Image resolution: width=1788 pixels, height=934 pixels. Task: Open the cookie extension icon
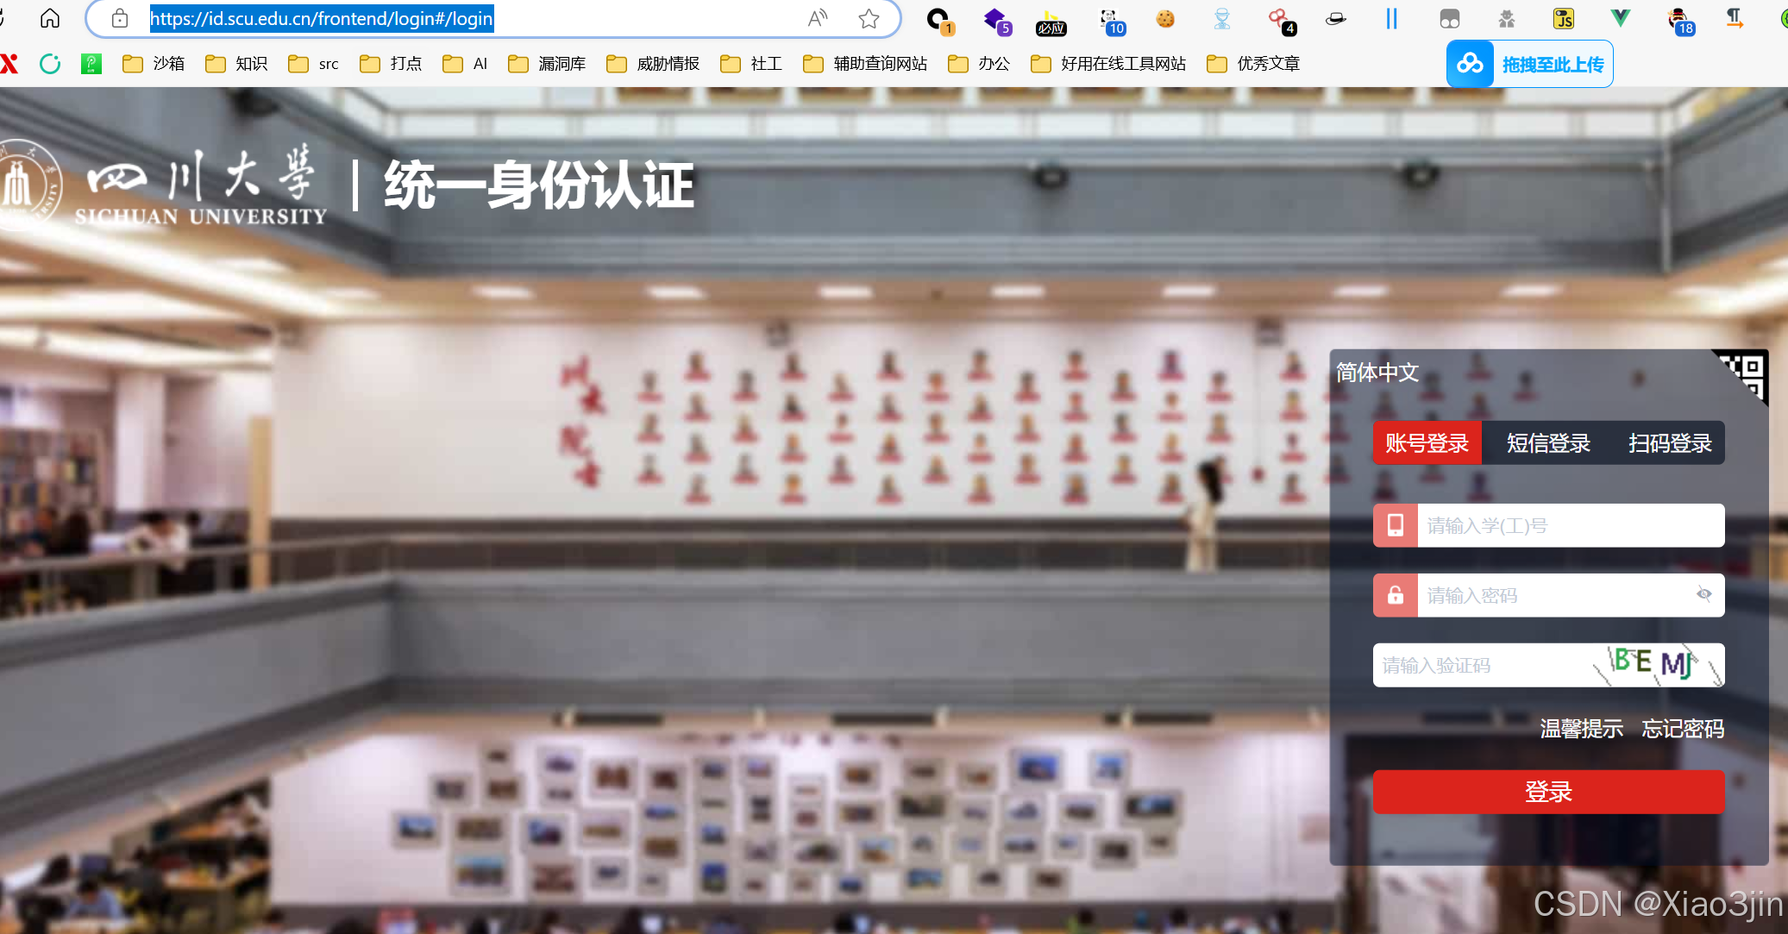point(1165,18)
